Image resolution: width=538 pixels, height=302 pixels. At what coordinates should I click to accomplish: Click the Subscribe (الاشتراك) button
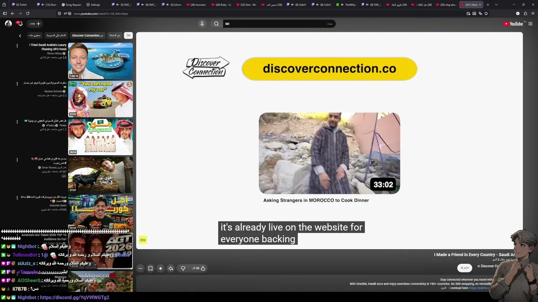pos(464,268)
